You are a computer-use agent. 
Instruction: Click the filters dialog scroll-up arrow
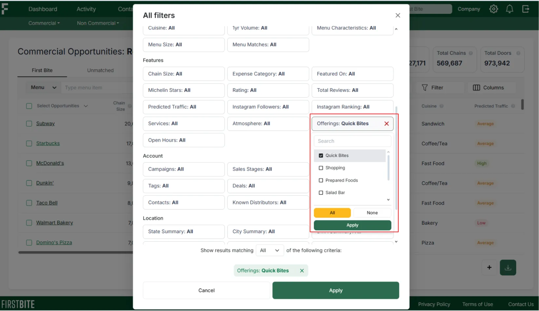click(x=396, y=29)
